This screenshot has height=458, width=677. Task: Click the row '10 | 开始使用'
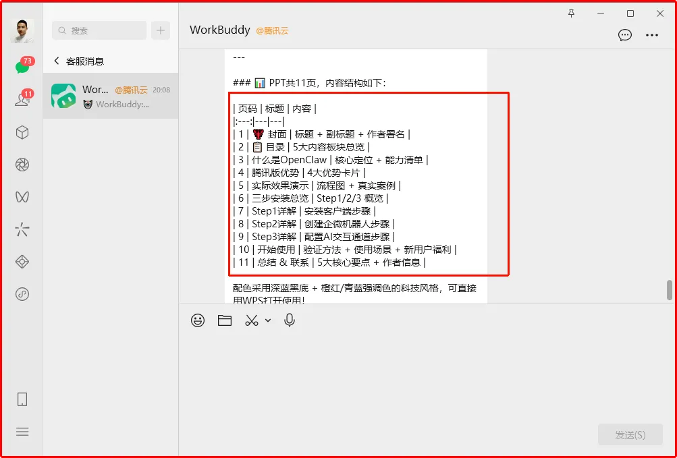click(344, 250)
